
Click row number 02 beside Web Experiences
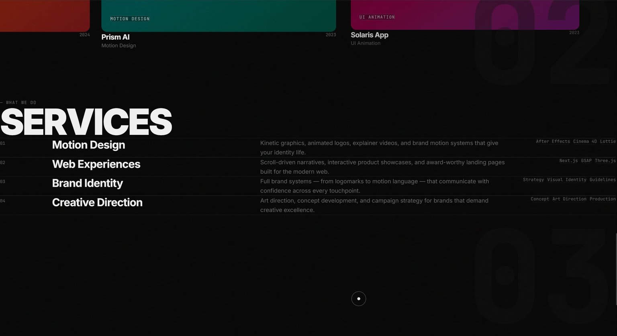click(3, 163)
